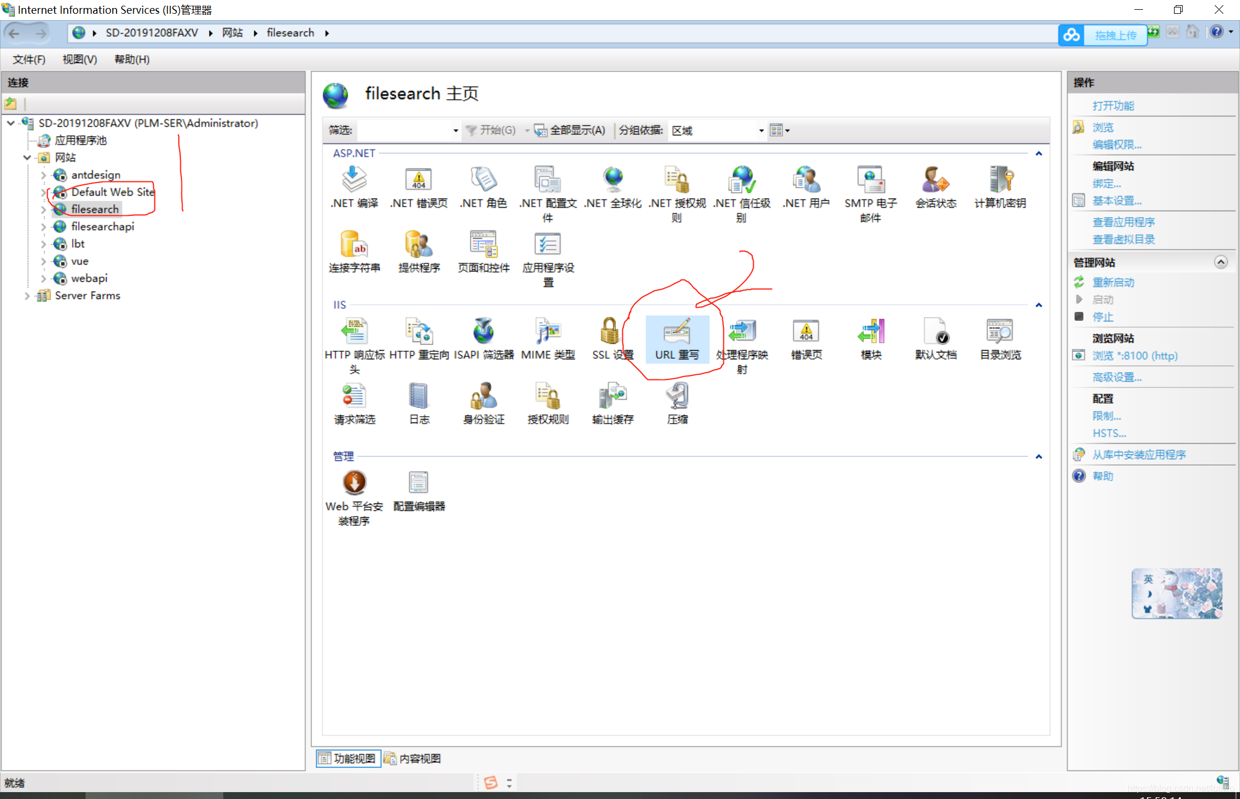
Task: Open the view mode dropdown button
Action: pyautogui.click(x=780, y=130)
